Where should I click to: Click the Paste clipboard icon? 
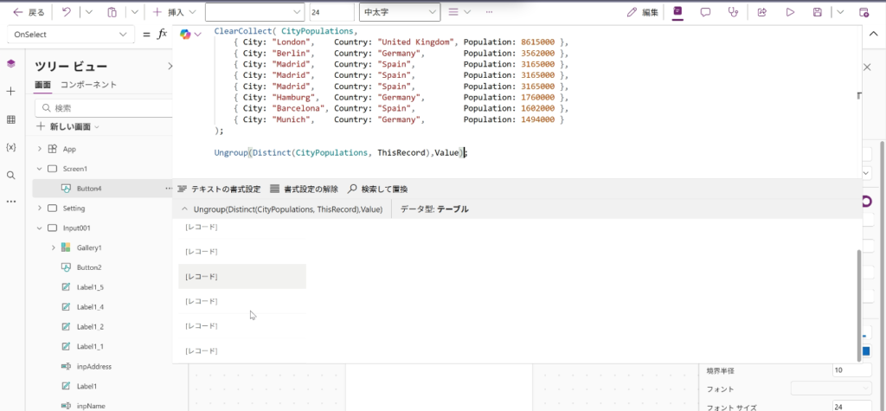pos(112,12)
